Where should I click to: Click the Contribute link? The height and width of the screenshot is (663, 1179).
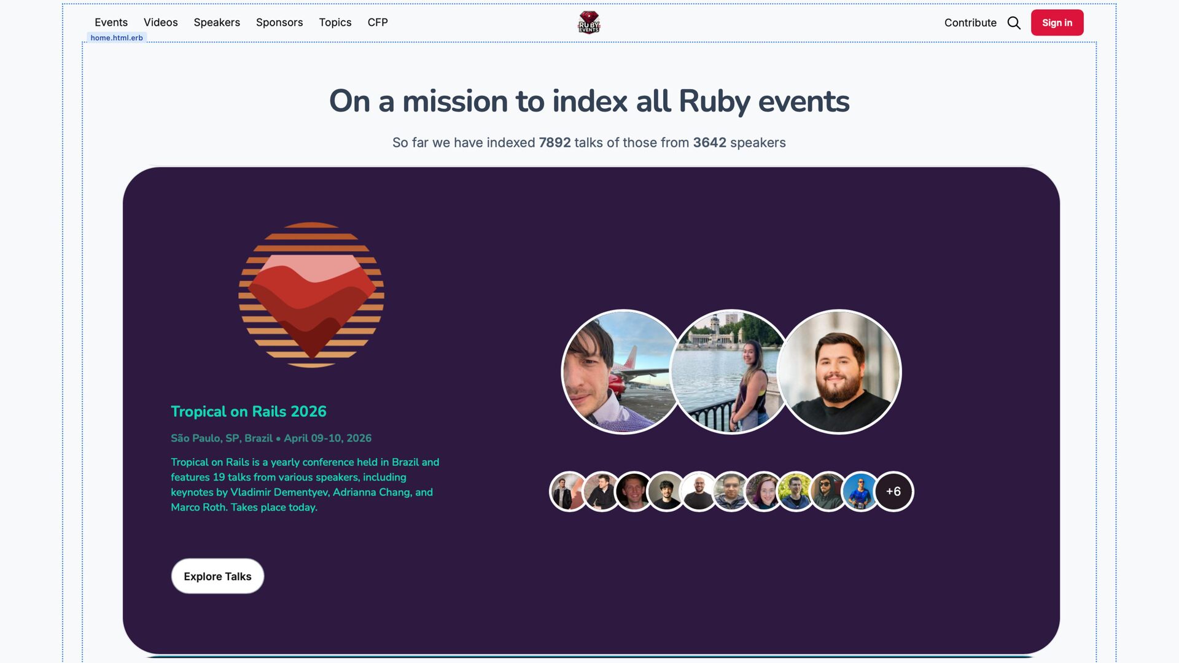point(970,23)
